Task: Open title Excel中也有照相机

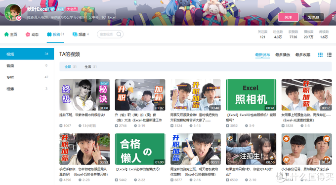Action: coord(251,118)
